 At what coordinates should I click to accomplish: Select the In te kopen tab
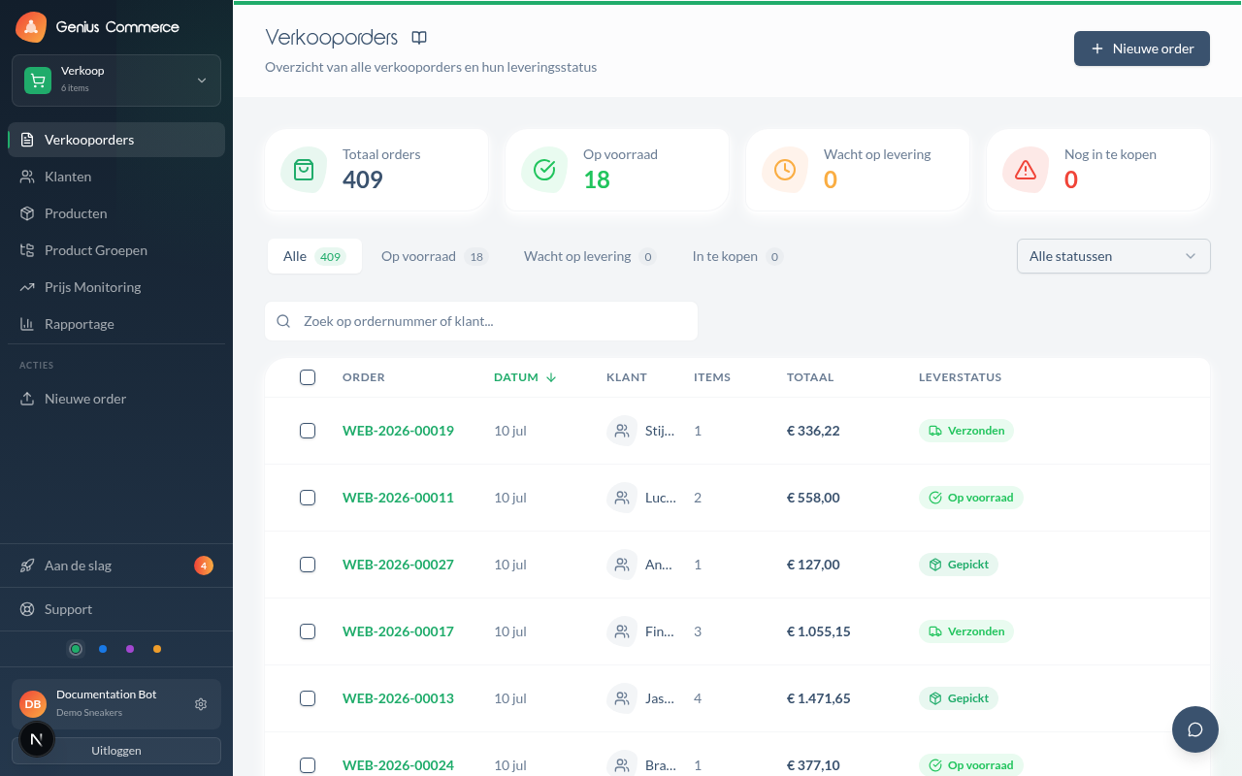[737, 256]
